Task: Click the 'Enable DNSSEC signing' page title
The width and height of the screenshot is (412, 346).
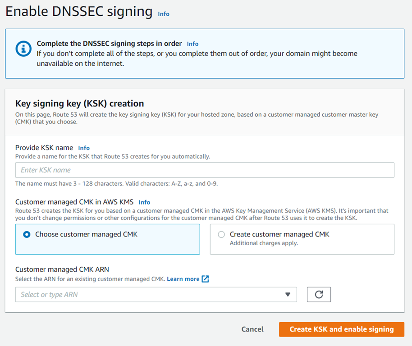Action: pyautogui.click(x=79, y=12)
